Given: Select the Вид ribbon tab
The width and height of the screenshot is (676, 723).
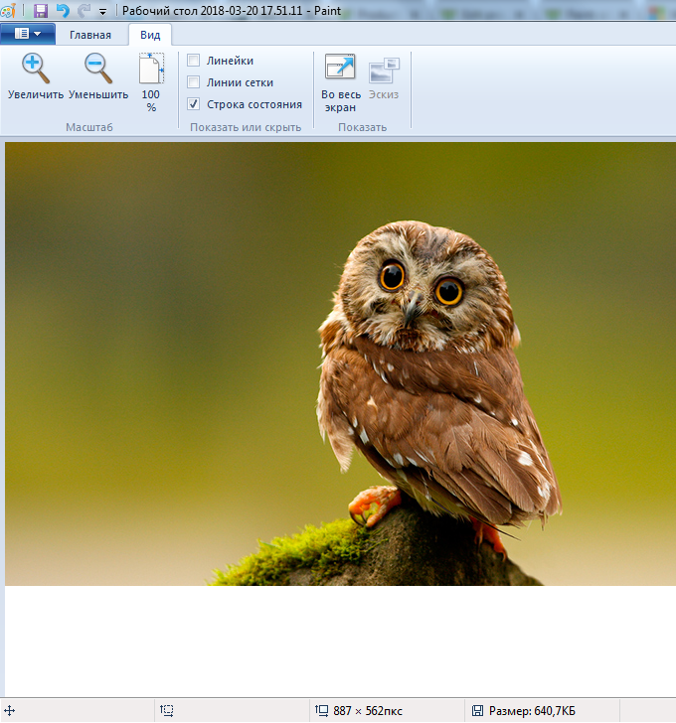Looking at the screenshot, I should click(x=150, y=35).
